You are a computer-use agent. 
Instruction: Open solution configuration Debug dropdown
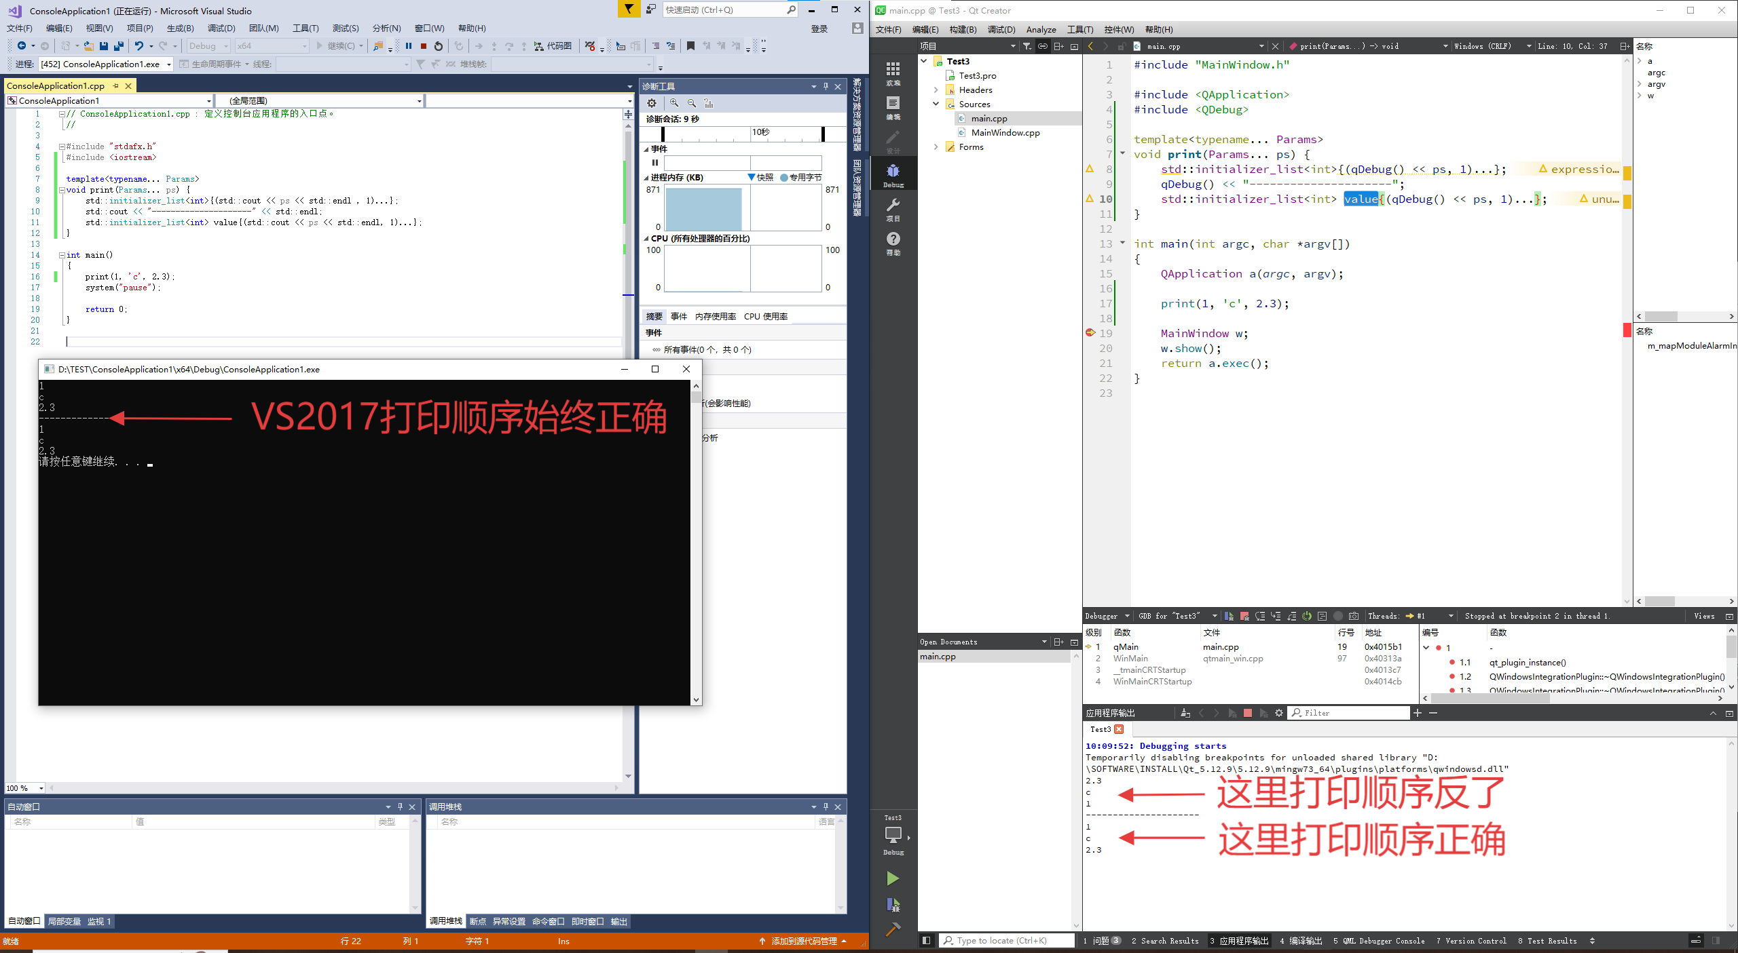point(208,45)
